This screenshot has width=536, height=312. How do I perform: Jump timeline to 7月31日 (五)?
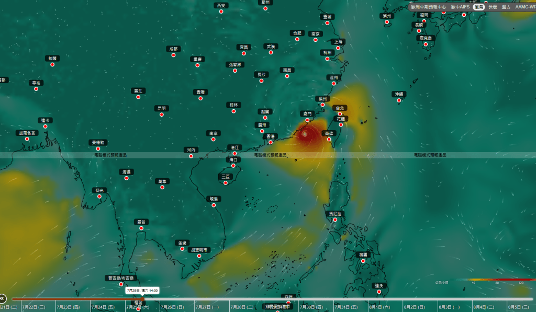[347, 307]
